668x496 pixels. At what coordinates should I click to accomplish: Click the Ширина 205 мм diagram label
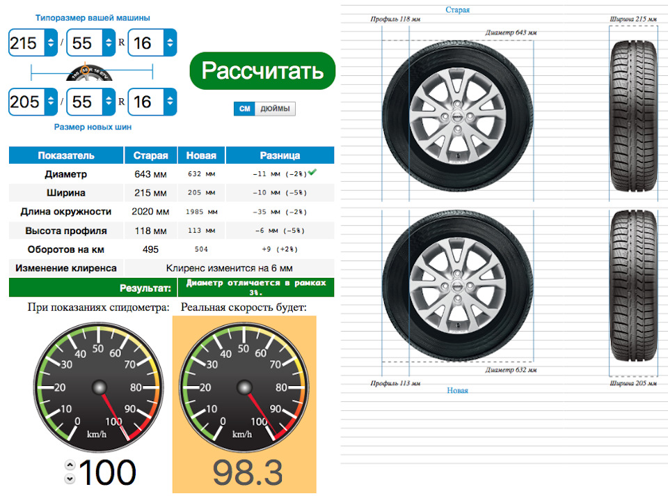(633, 383)
